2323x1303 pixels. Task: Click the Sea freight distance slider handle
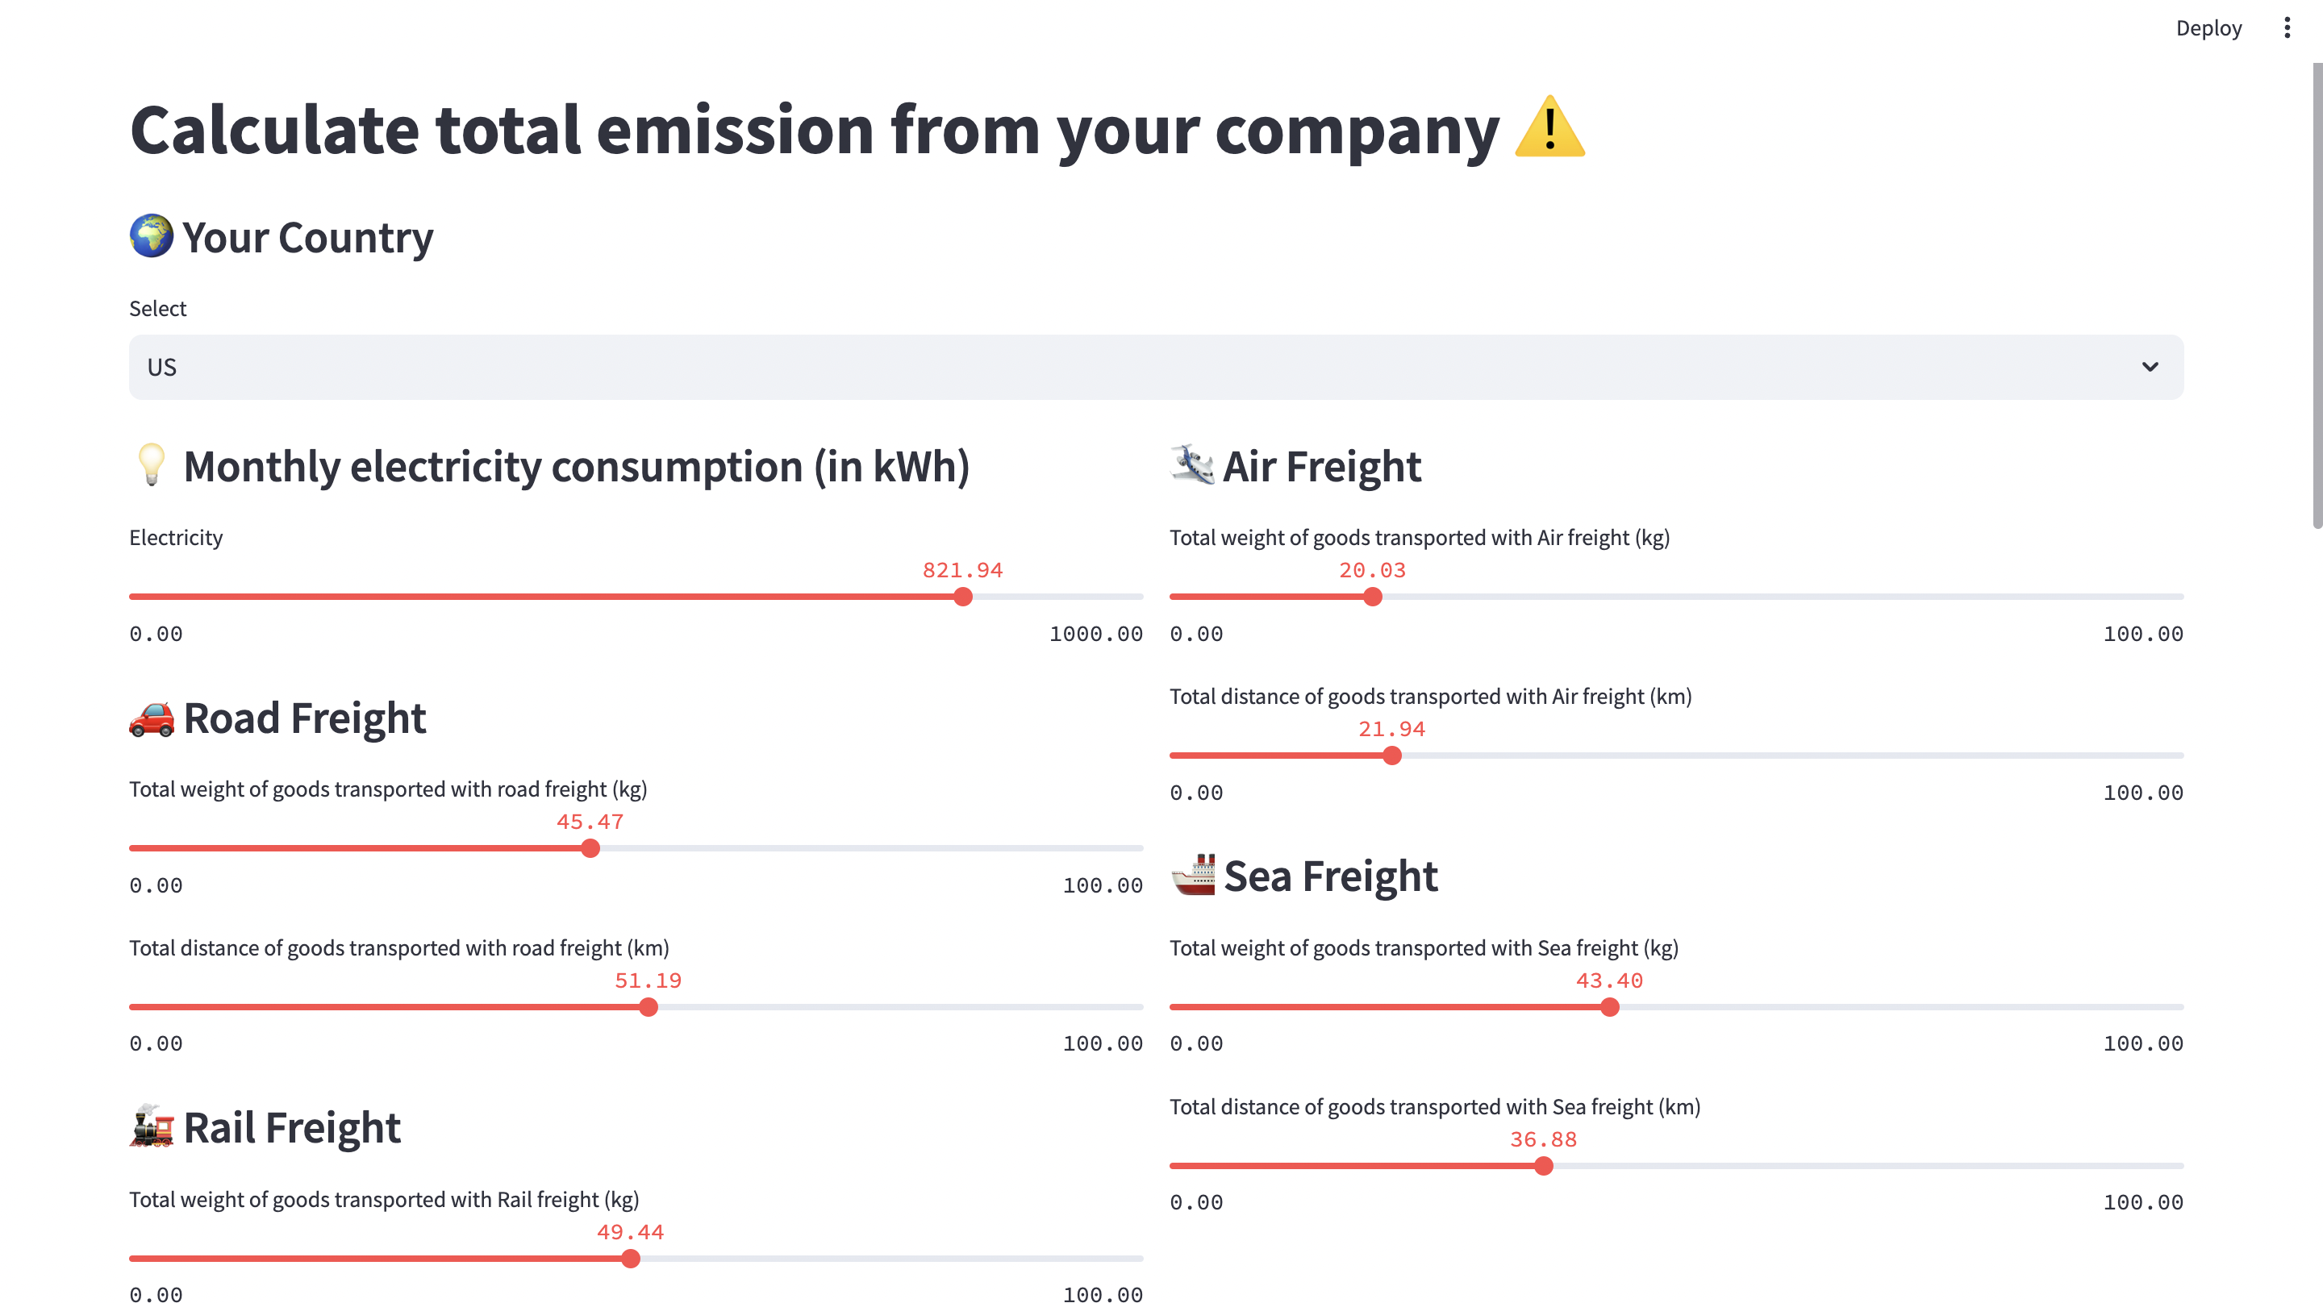tap(1544, 1166)
